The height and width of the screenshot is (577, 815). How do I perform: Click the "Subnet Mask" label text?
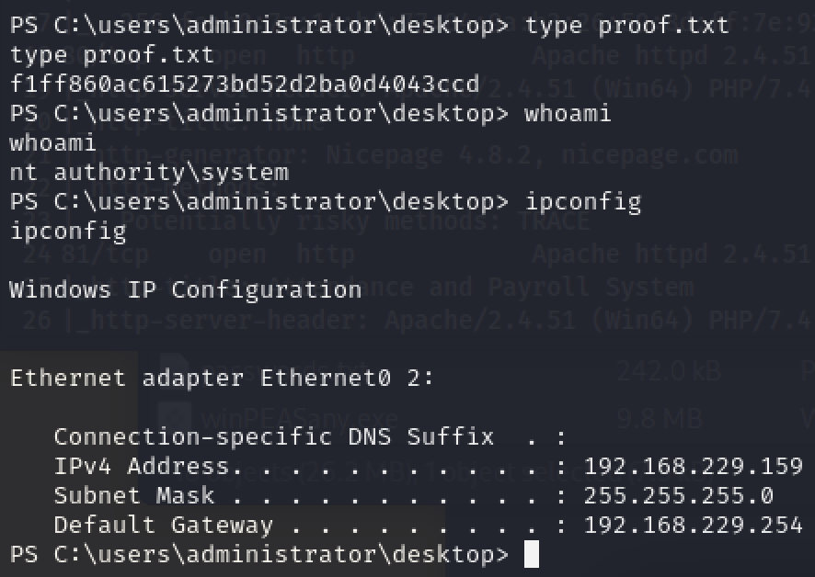point(133,496)
